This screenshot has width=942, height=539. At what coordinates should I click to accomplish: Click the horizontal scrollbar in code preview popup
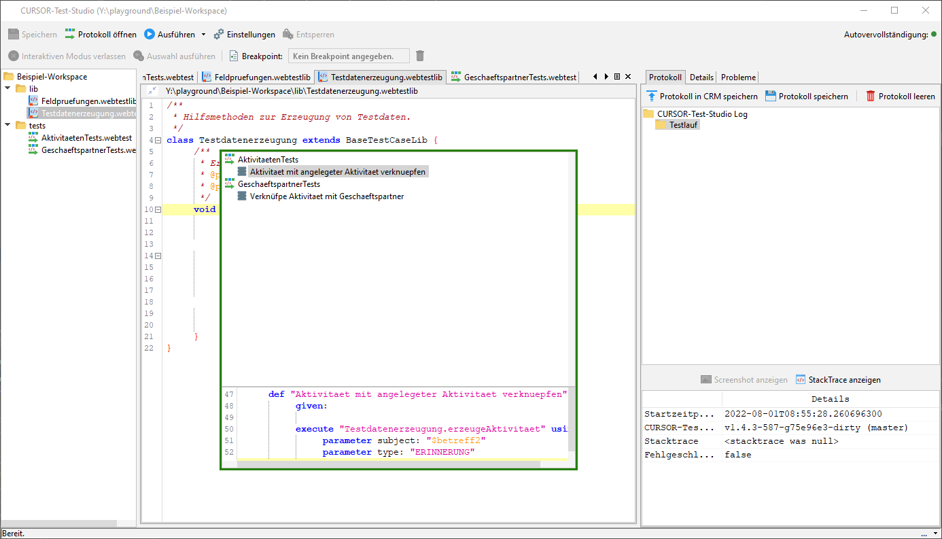389,464
